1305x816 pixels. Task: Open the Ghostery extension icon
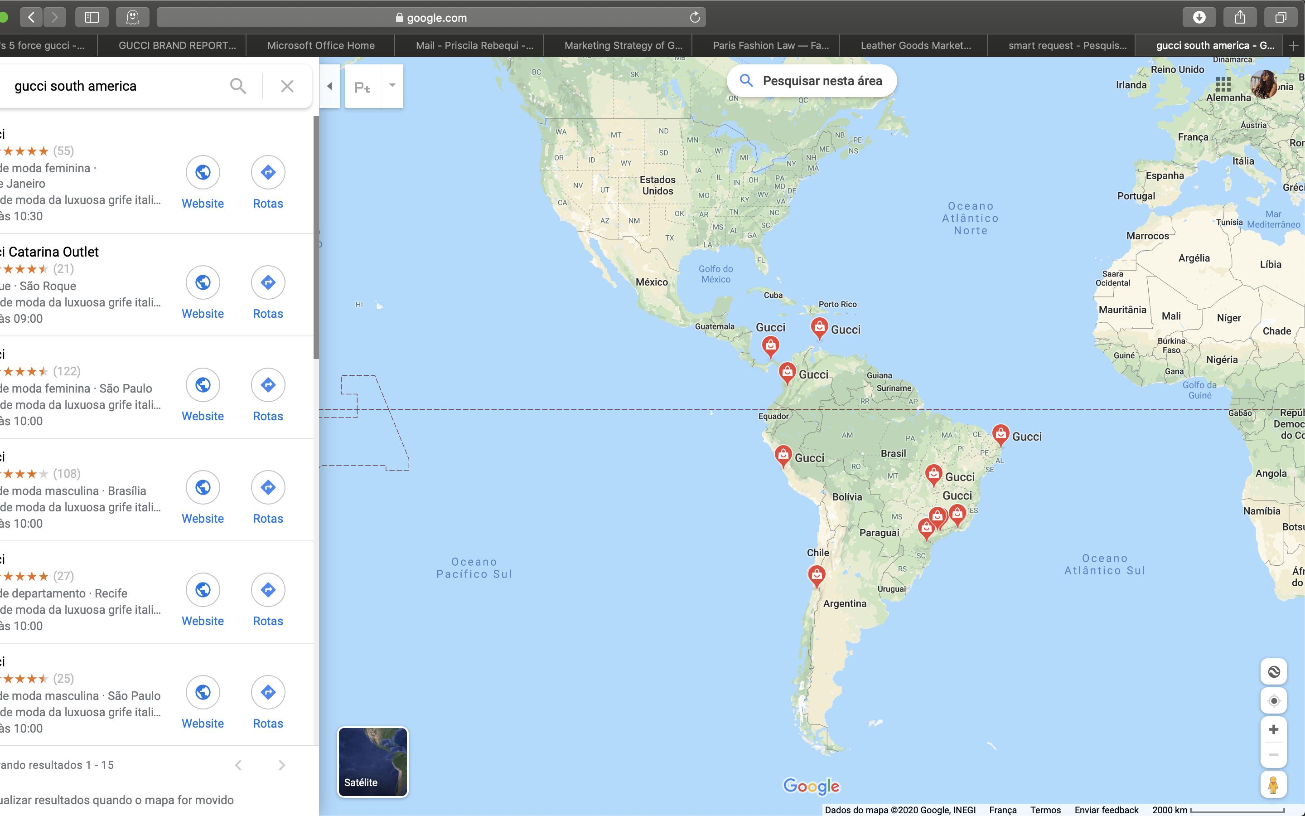coord(133,17)
